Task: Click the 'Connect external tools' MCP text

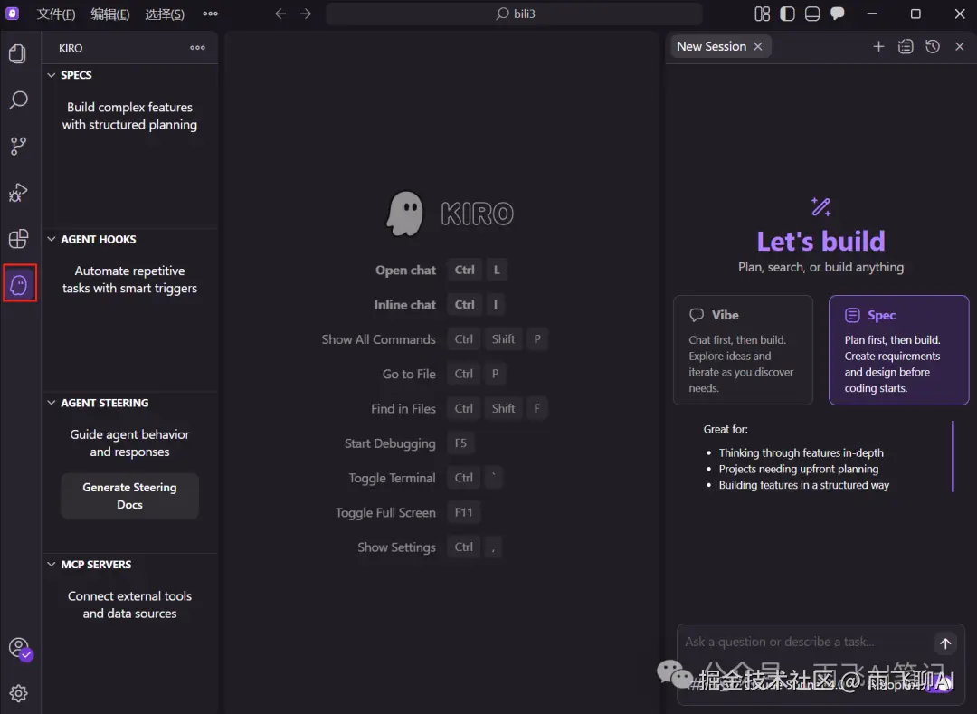Action: pyautogui.click(x=129, y=605)
